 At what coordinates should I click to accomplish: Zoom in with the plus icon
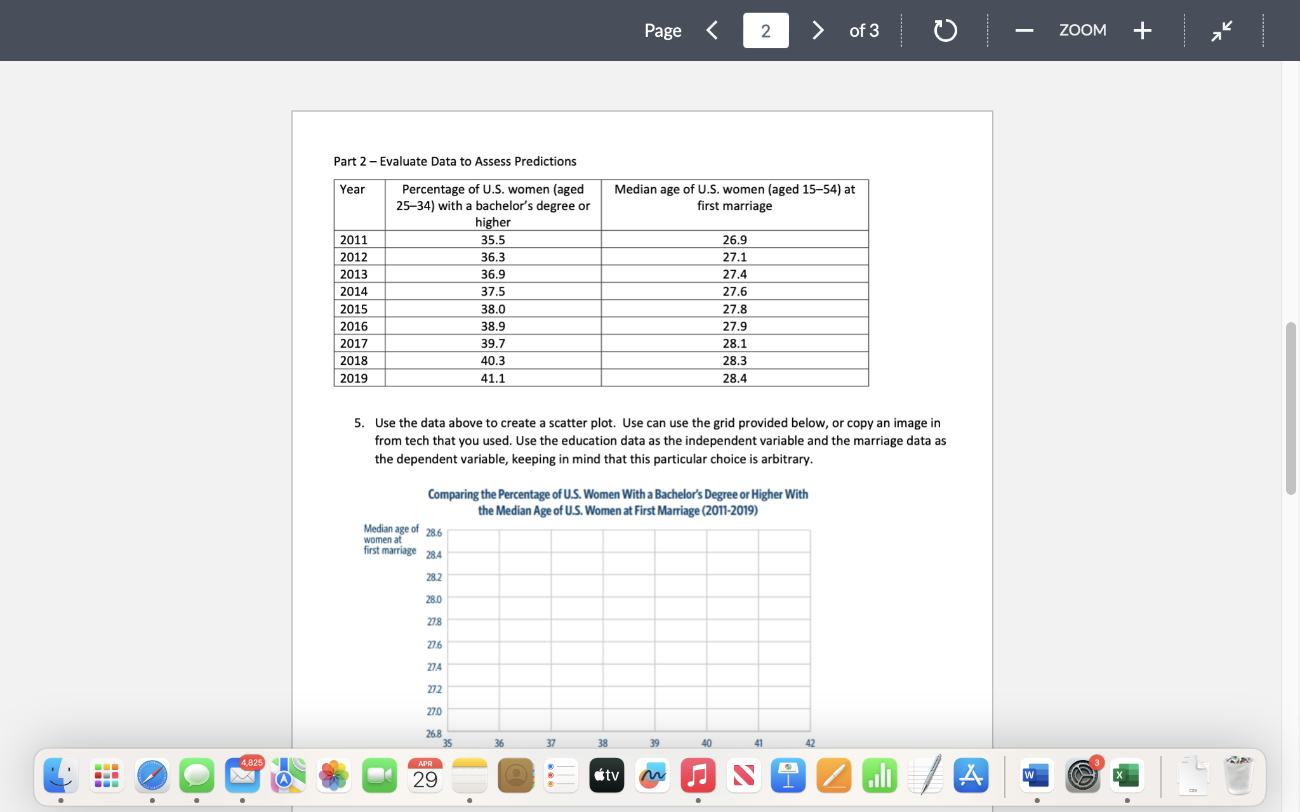1142,30
